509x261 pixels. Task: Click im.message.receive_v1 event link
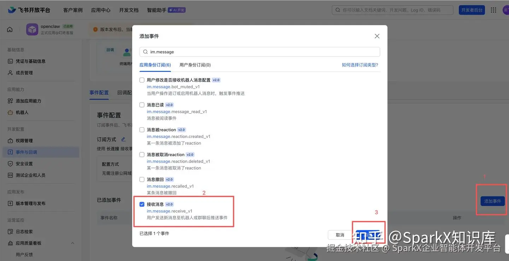[x=170, y=211]
